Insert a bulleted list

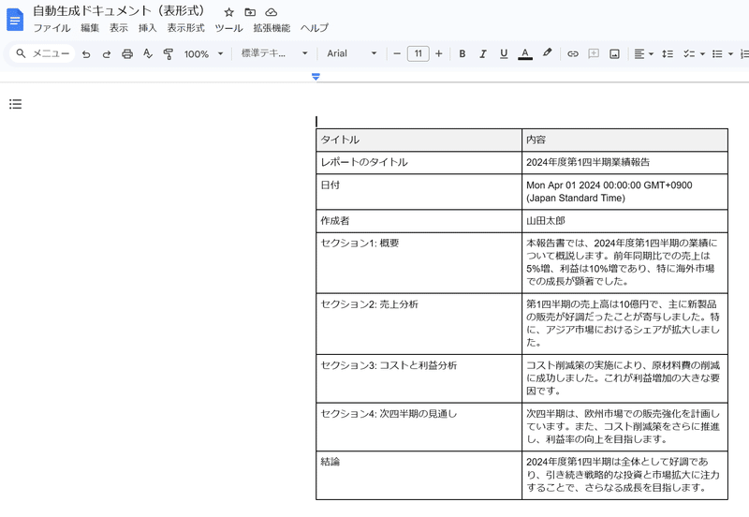717,53
